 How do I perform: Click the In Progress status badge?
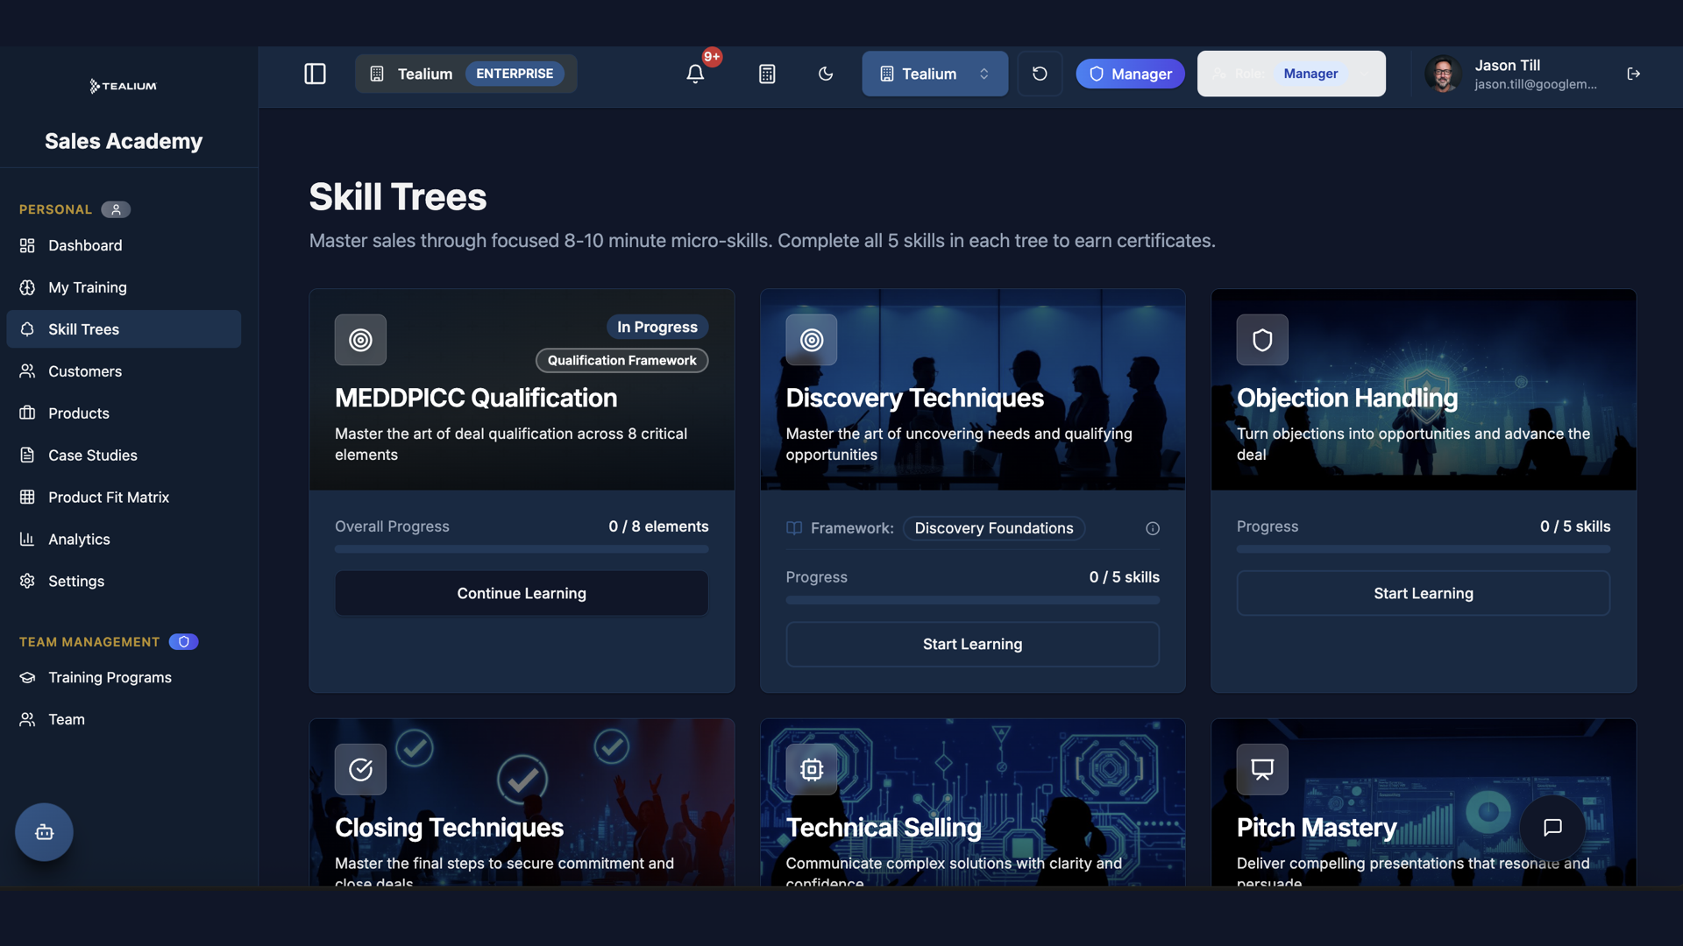(x=657, y=328)
